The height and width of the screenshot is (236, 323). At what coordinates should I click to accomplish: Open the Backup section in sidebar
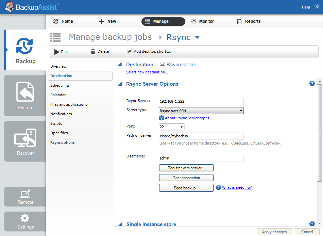(26, 50)
